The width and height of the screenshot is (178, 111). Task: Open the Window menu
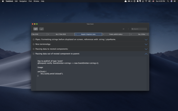[x=36, y=1]
